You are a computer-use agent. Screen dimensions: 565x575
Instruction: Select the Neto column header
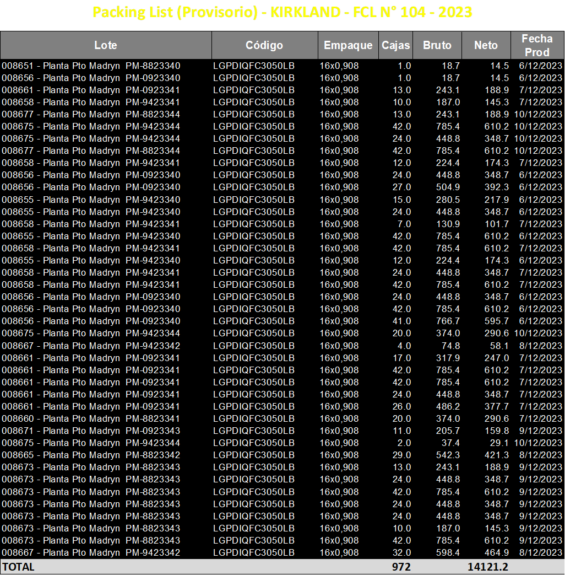pyautogui.click(x=486, y=45)
